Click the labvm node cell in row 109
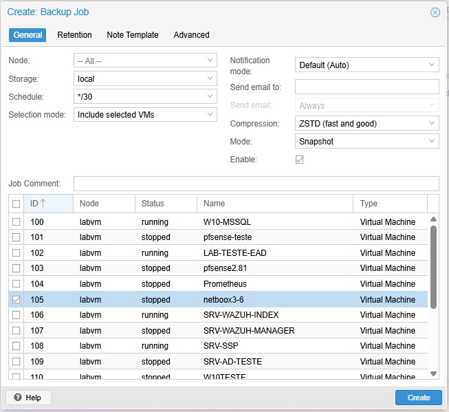This screenshot has width=449, height=412. coord(90,361)
